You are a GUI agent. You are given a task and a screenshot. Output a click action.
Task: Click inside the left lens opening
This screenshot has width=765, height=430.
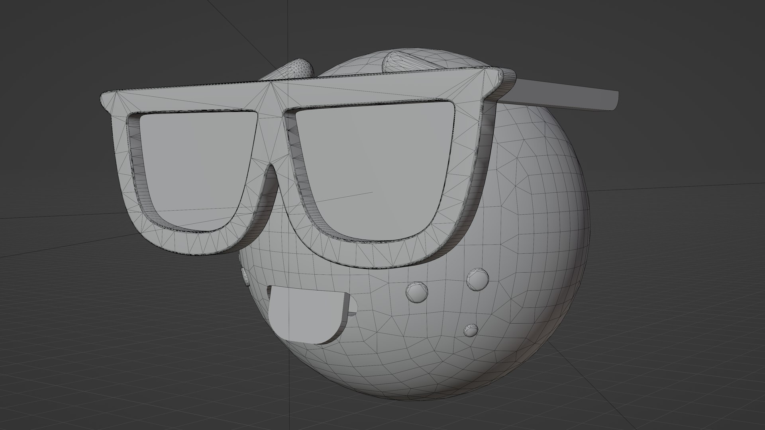click(x=195, y=171)
